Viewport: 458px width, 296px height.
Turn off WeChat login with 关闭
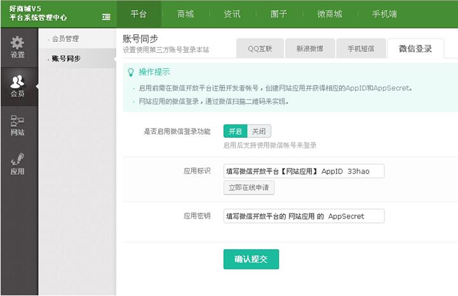[x=259, y=131]
